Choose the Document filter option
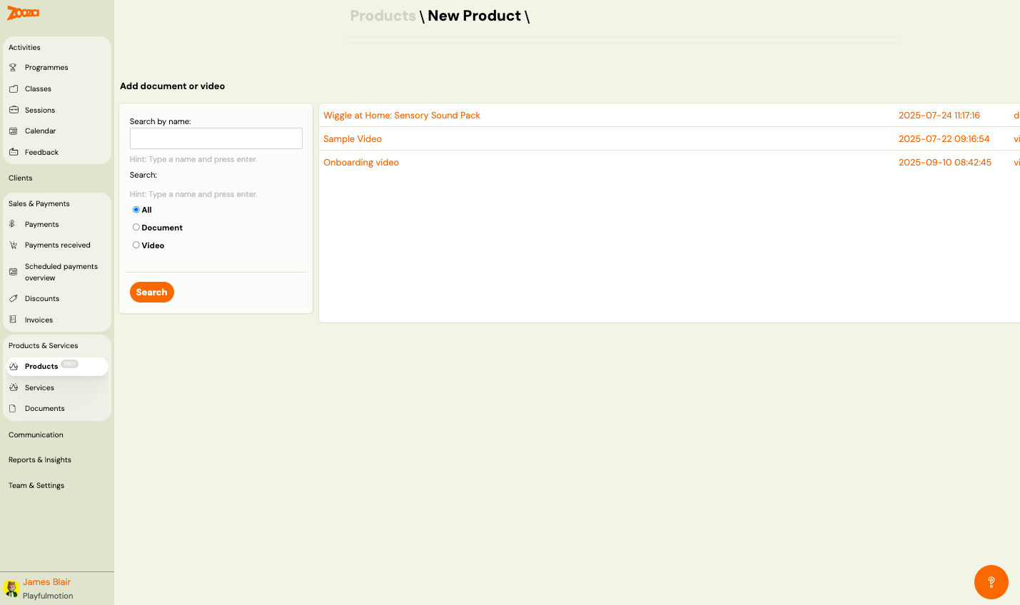 (x=136, y=227)
